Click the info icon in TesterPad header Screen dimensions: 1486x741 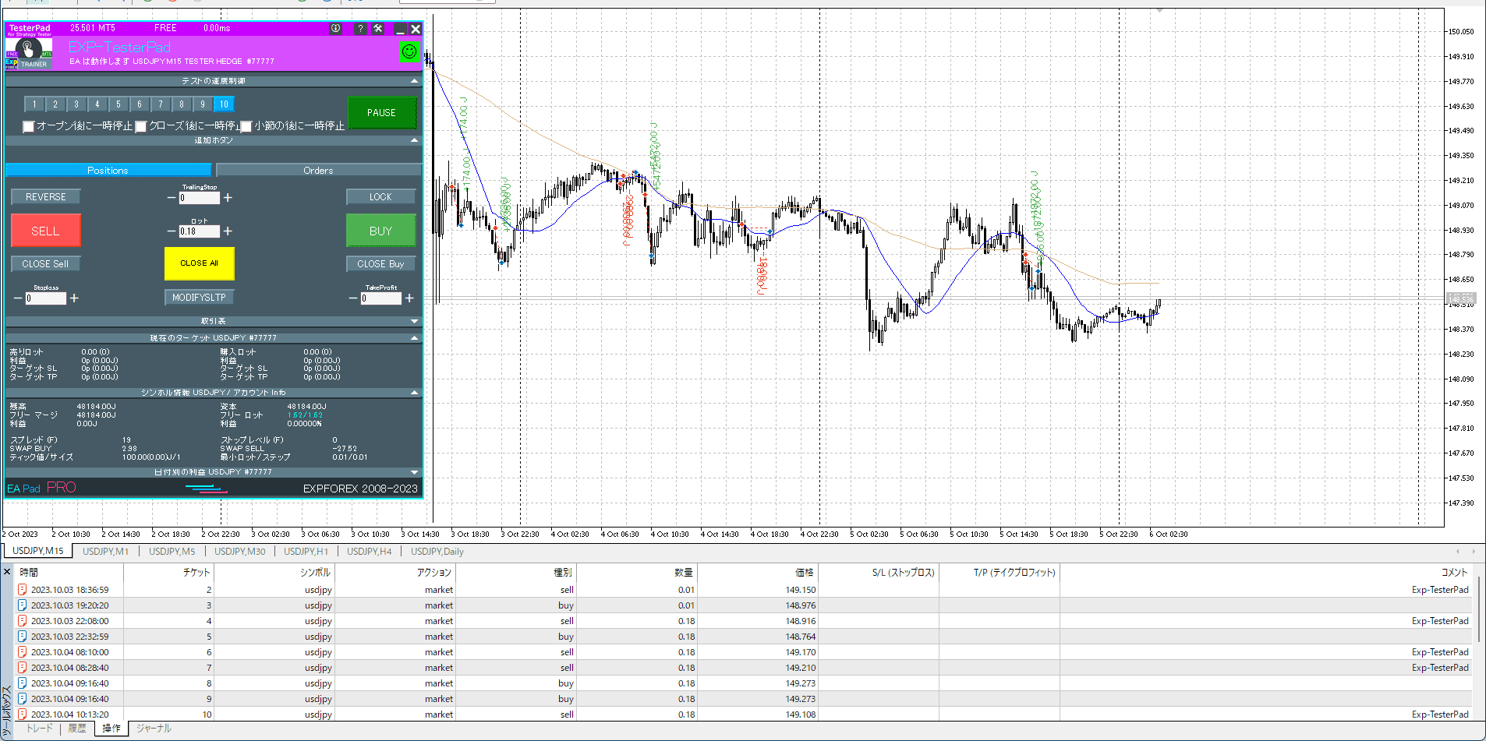pyautogui.click(x=335, y=28)
